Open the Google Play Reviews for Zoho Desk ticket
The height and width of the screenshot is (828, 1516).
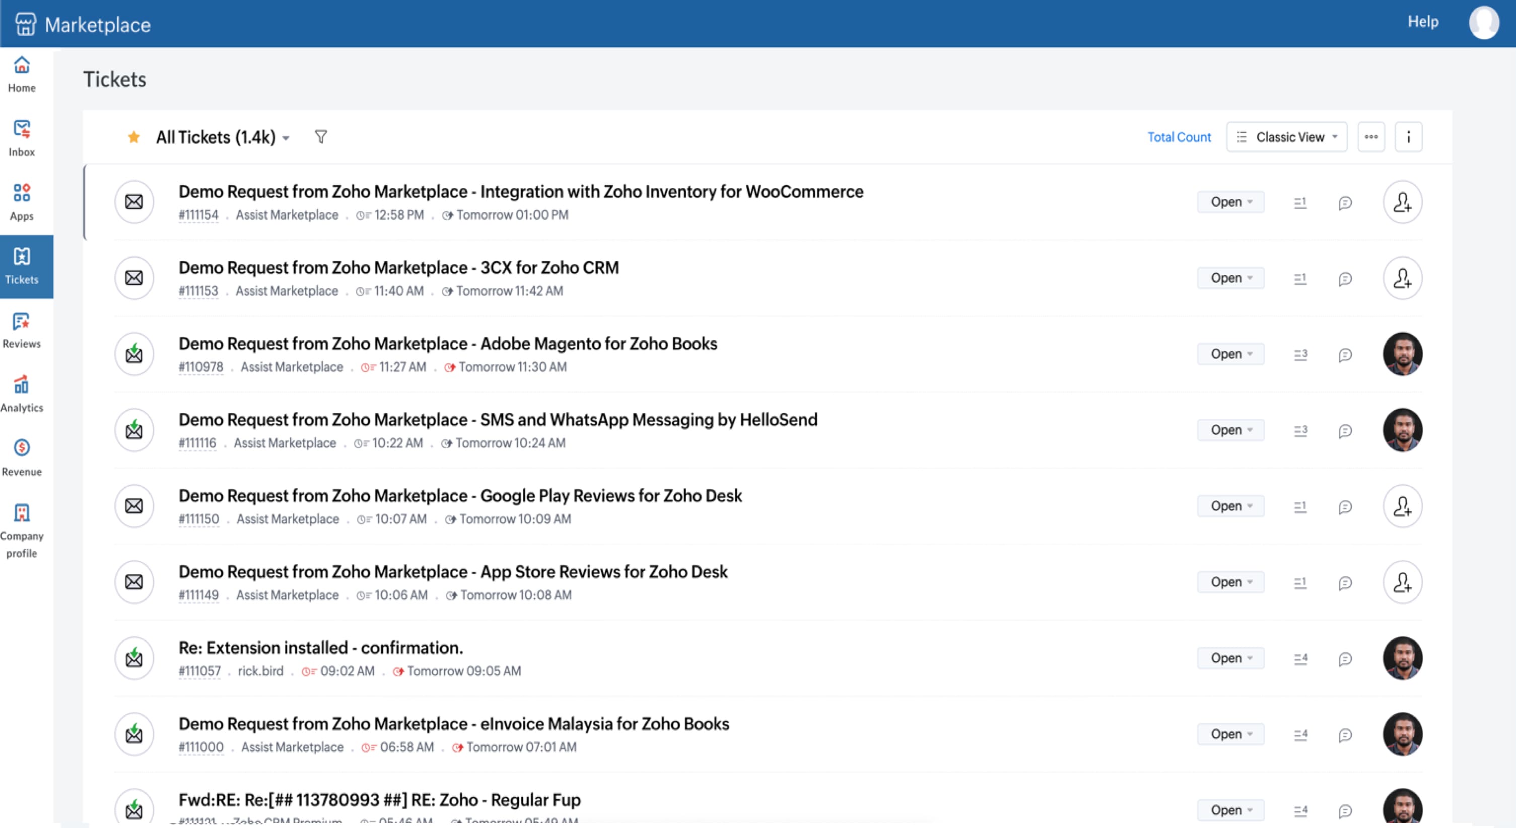click(460, 496)
